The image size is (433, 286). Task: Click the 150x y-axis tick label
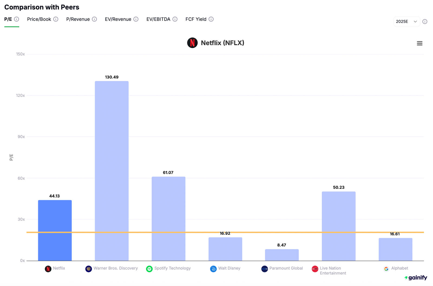coord(20,54)
